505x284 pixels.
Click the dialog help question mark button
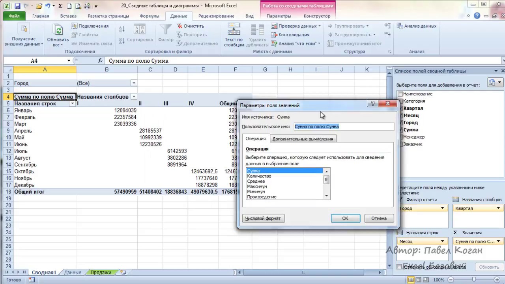[372, 104]
